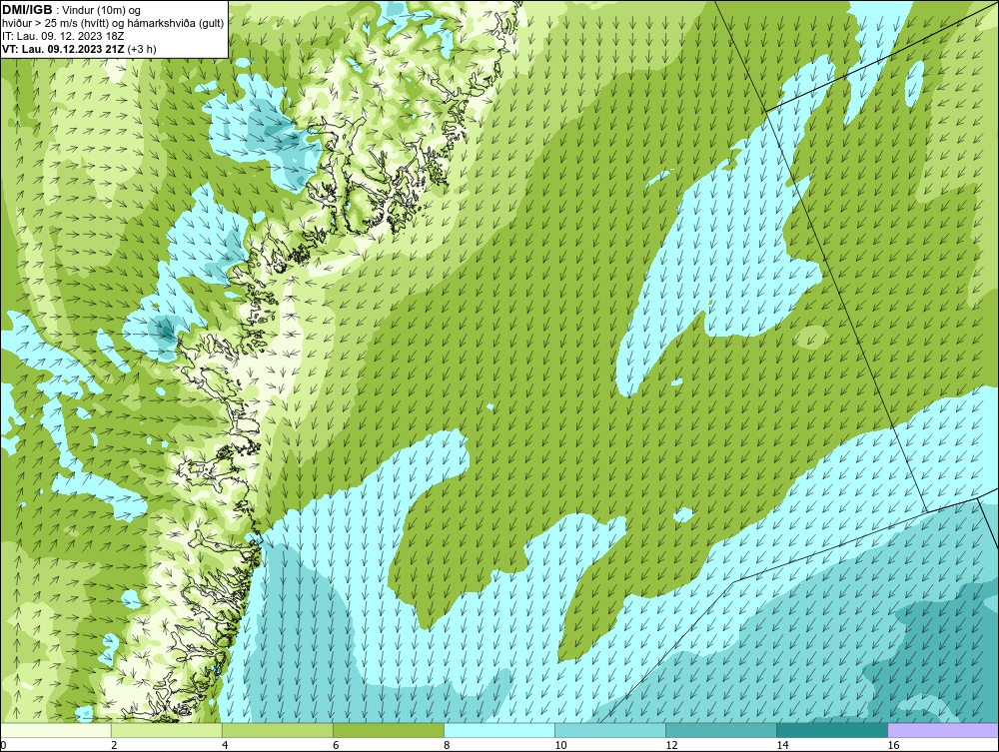Click the 4–6 m/s green legend swatch

click(x=278, y=730)
